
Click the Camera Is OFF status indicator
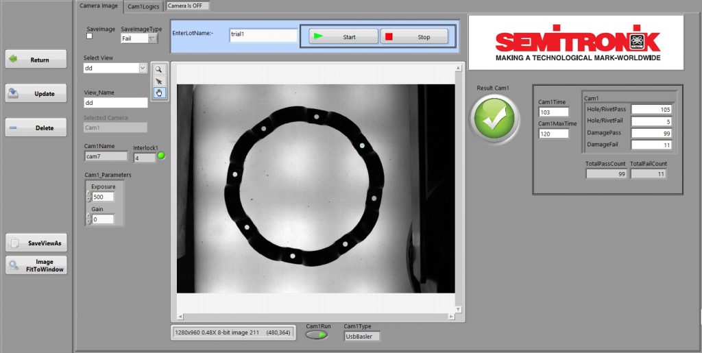click(188, 6)
